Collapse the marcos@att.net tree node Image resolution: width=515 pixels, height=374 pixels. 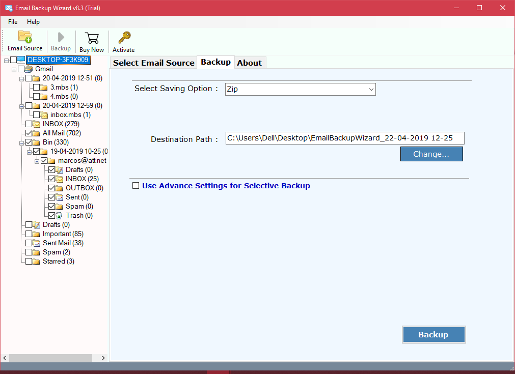click(37, 162)
